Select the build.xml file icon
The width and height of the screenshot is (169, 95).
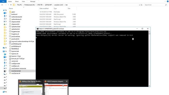[10, 14]
